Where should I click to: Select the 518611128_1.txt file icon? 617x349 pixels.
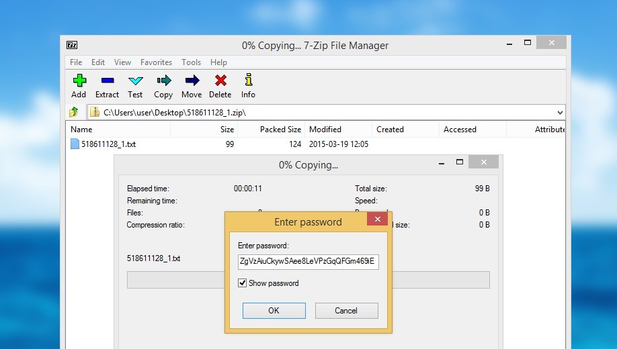coord(75,144)
